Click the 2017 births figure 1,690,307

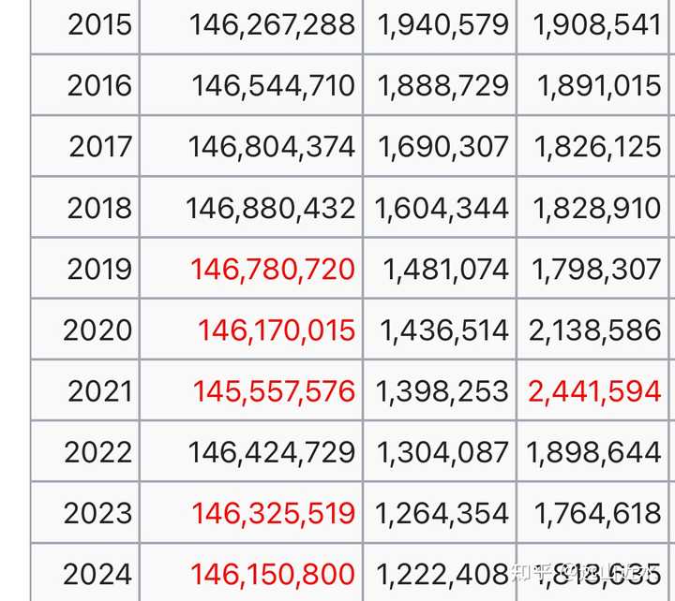[x=442, y=147]
